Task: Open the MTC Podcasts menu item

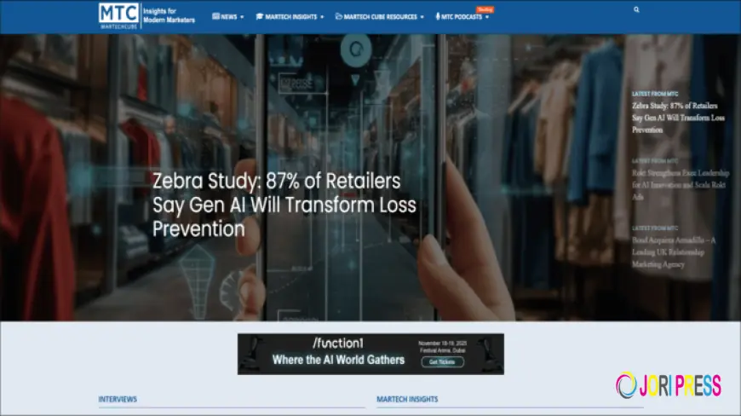Action: 462,16
